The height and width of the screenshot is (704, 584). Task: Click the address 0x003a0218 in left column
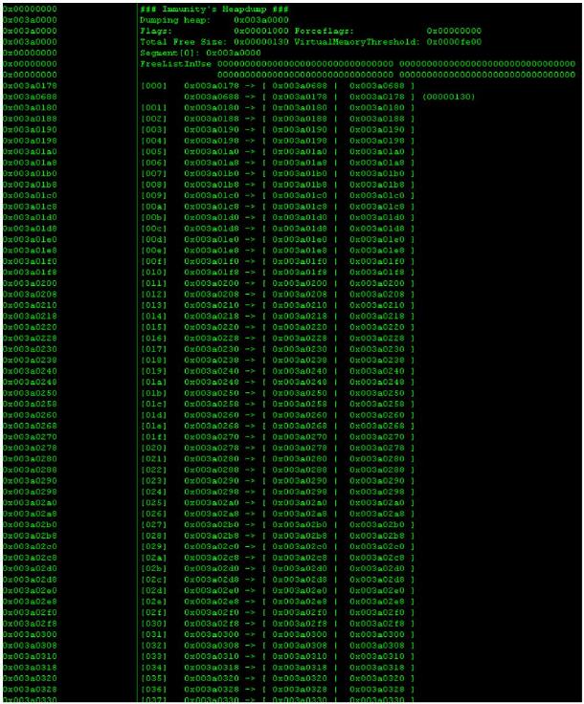(30, 317)
